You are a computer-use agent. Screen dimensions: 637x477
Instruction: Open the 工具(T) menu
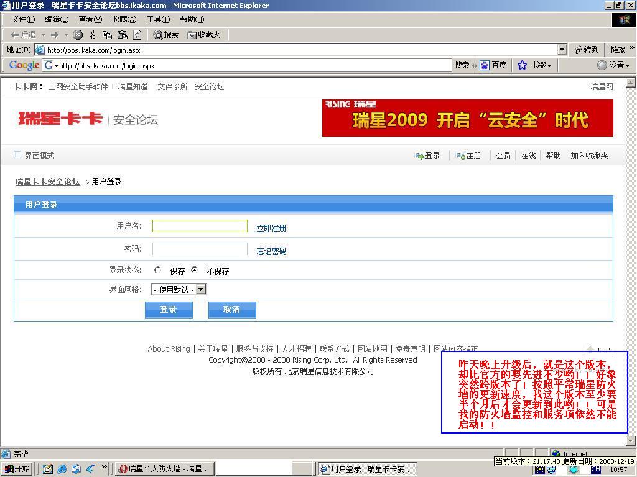159,19
